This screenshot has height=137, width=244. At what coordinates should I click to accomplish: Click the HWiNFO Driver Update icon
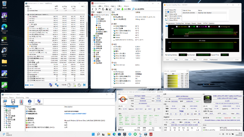click(39, 102)
